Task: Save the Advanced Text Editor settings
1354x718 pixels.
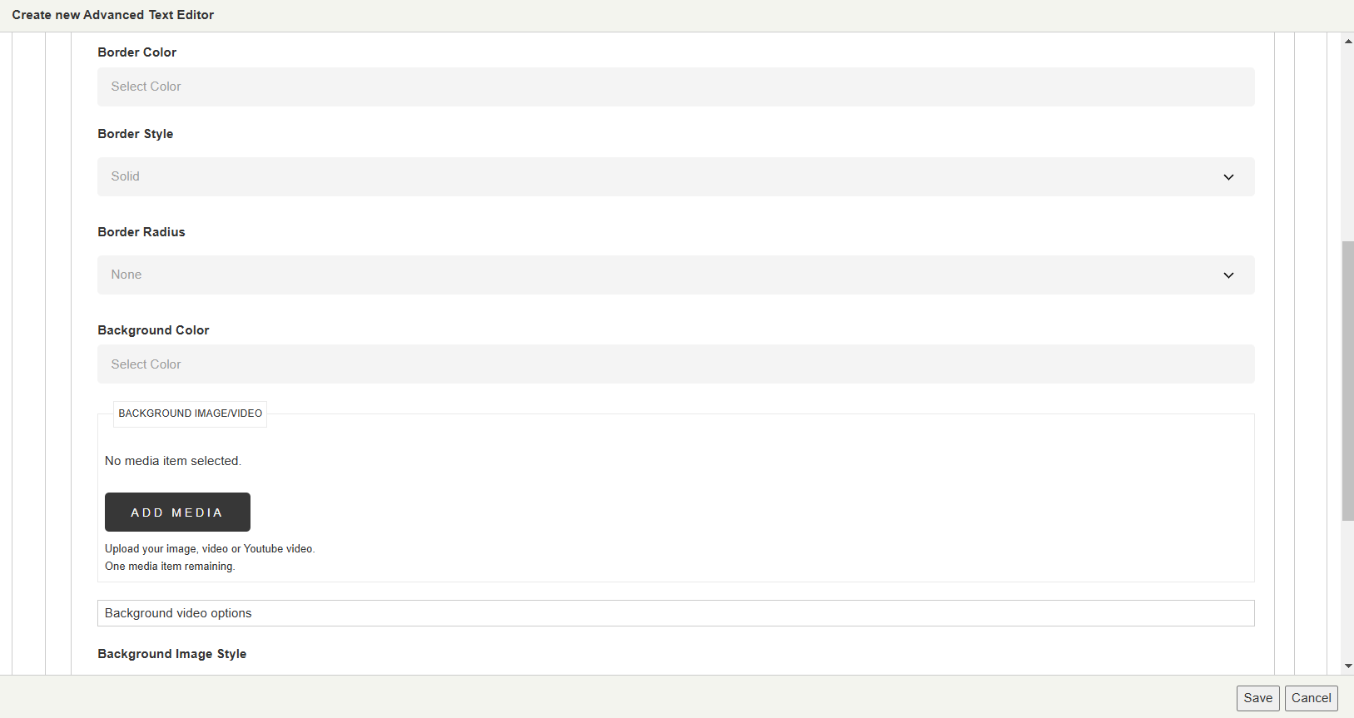Action: pyautogui.click(x=1257, y=698)
